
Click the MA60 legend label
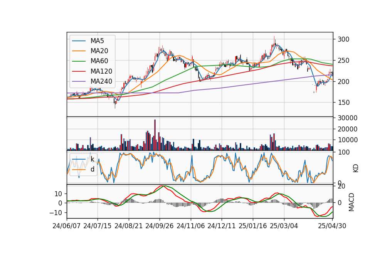[99, 61]
